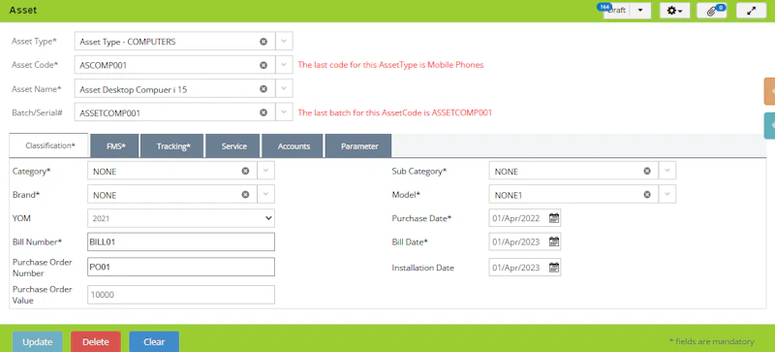775x352 pixels.
Task: Clear the Brand NONE selection
Action: 245,195
